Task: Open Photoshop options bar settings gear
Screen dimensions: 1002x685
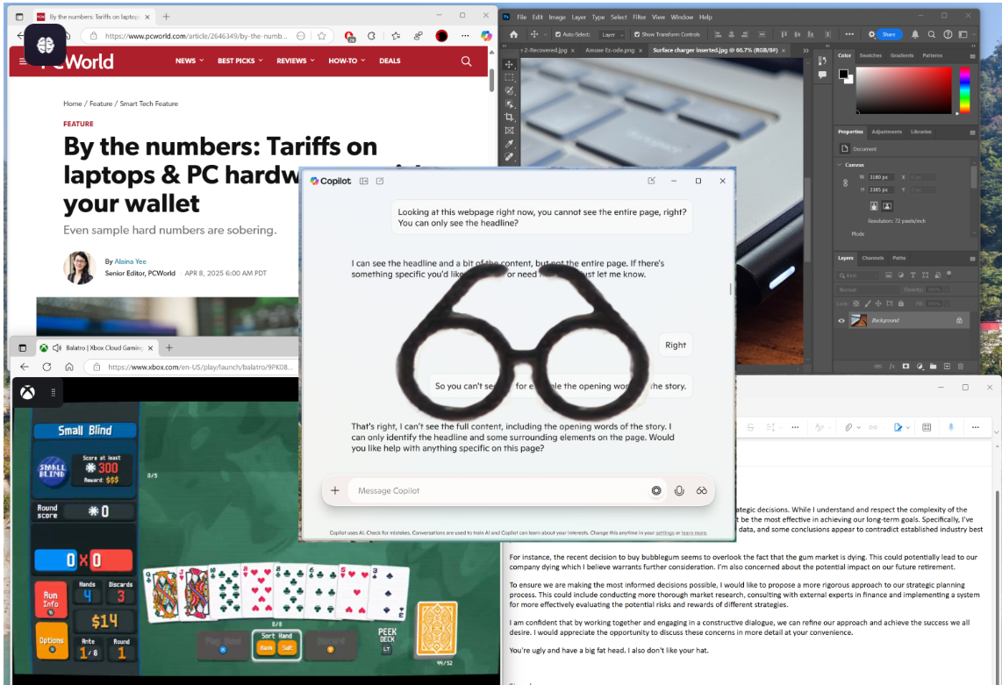Action: [x=871, y=34]
